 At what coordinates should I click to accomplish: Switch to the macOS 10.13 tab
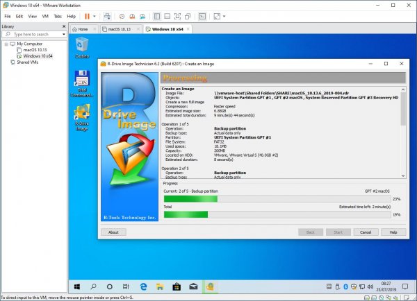click(x=119, y=29)
